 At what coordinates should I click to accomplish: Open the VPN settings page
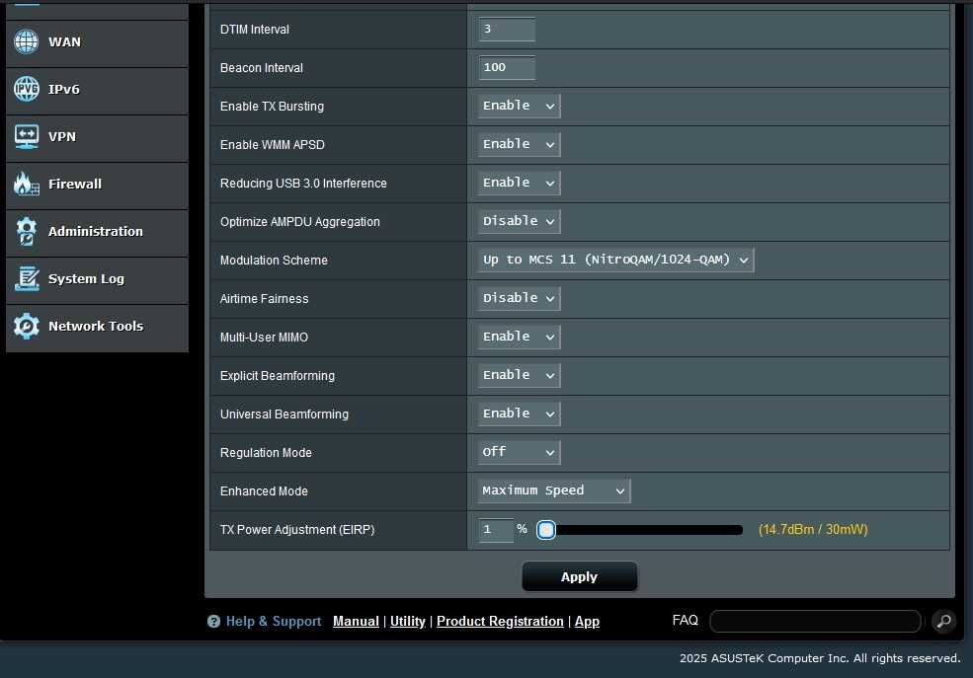click(x=97, y=137)
